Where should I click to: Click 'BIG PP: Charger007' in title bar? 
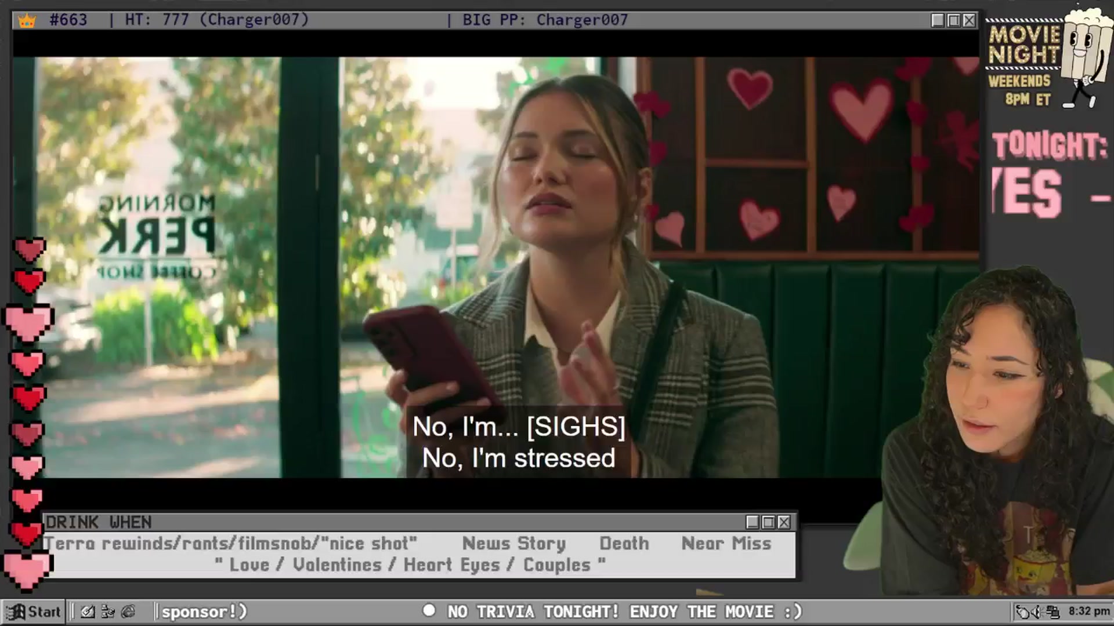pyautogui.click(x=545, y=20)
